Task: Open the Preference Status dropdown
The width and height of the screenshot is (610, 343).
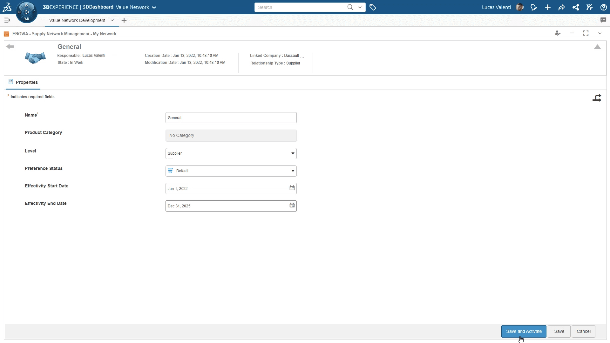Action: 231,171
